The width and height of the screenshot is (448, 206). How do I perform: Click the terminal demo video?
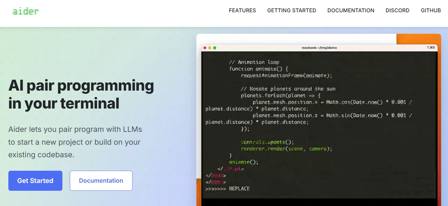coord(319,120)
